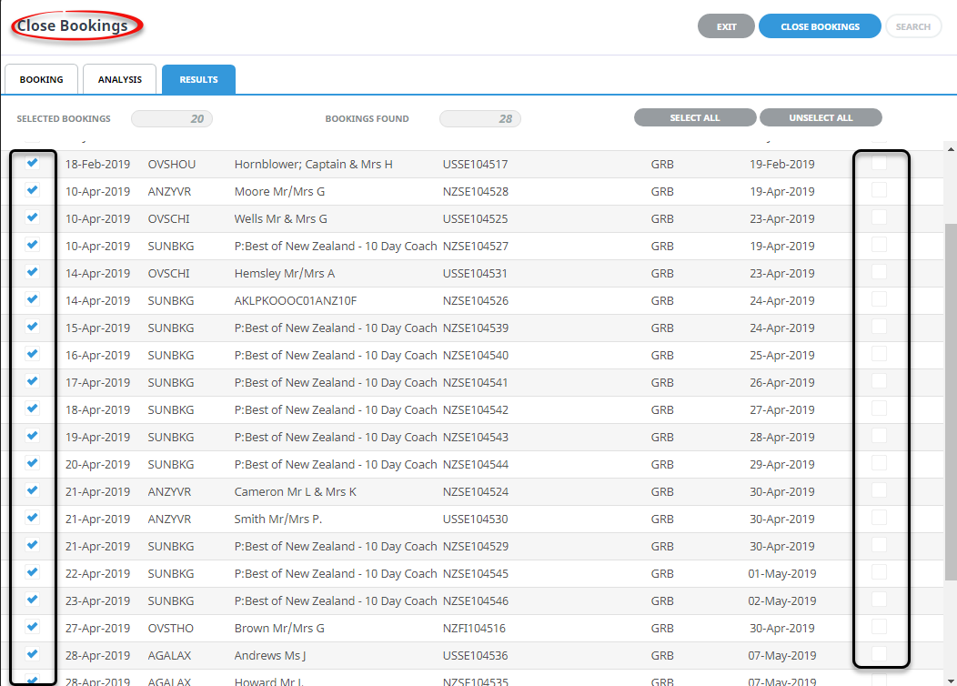The image size is (957, 686).
Task: Click Select All bookings button
Action: pyautogui.click(x=694, y=118)
